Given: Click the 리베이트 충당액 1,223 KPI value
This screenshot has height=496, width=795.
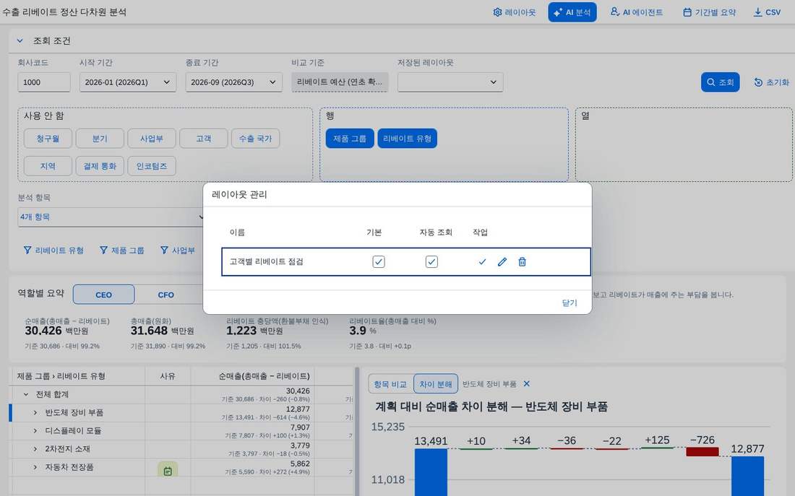Looking at the screenshot, I should tap(241, 331).
